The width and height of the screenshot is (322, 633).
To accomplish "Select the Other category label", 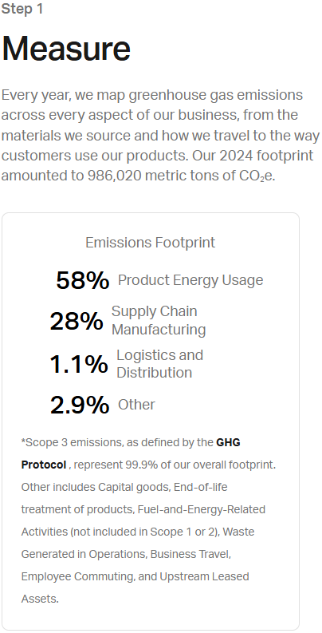I will [136, 405].
